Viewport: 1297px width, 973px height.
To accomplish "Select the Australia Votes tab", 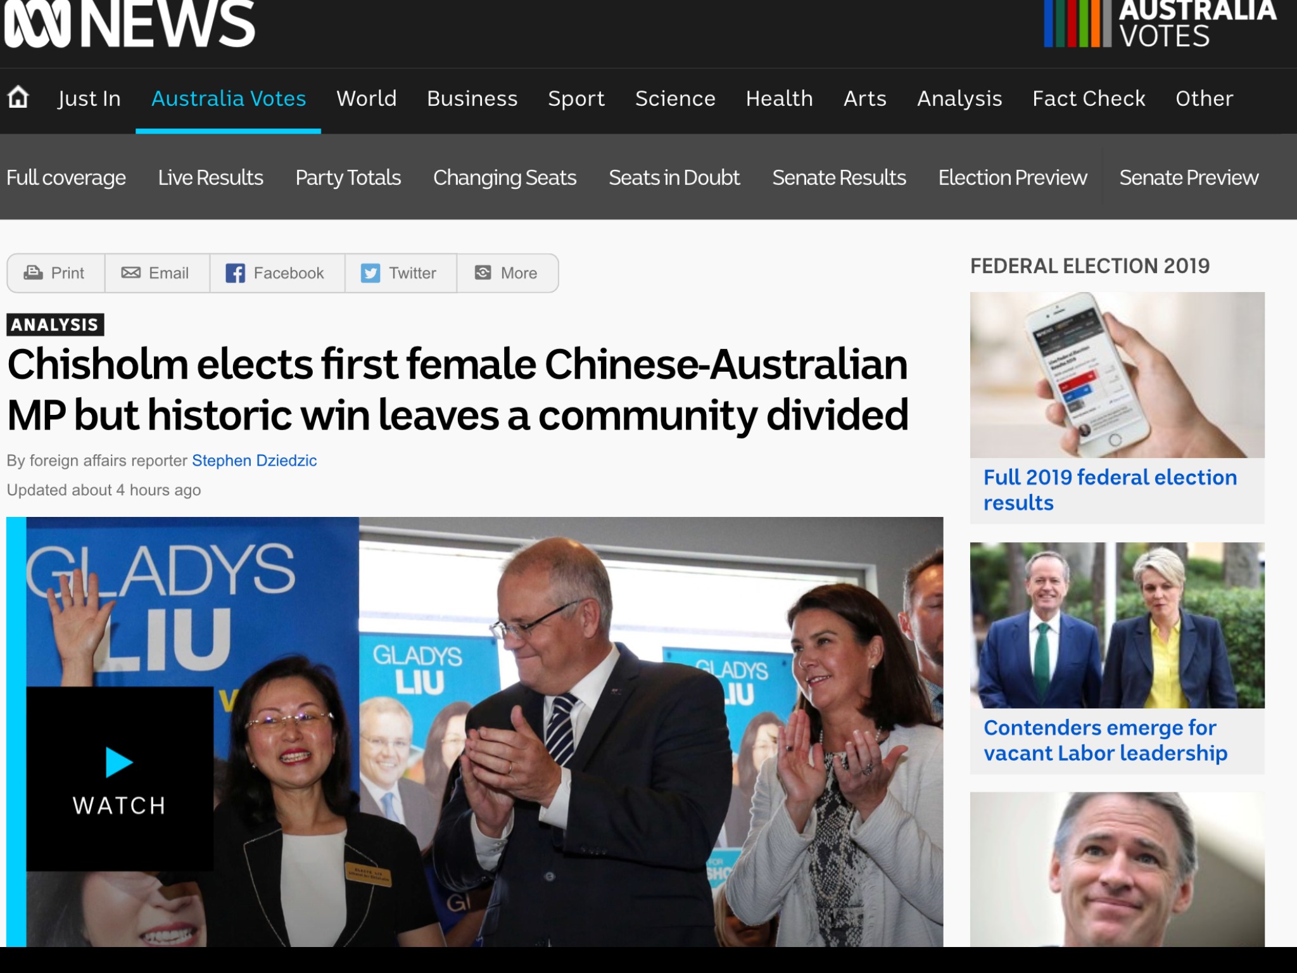I will (229, 98).
